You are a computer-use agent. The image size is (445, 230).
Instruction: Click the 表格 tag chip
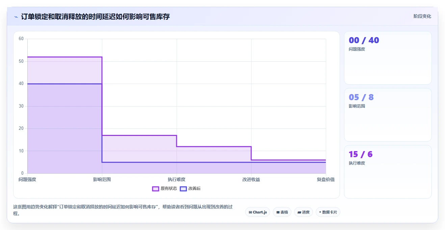[x=282, y=212]
